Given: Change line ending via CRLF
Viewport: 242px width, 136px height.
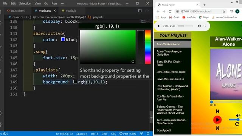Looking at the screenshot, I should pyautogui.click(x=104, y=134).
